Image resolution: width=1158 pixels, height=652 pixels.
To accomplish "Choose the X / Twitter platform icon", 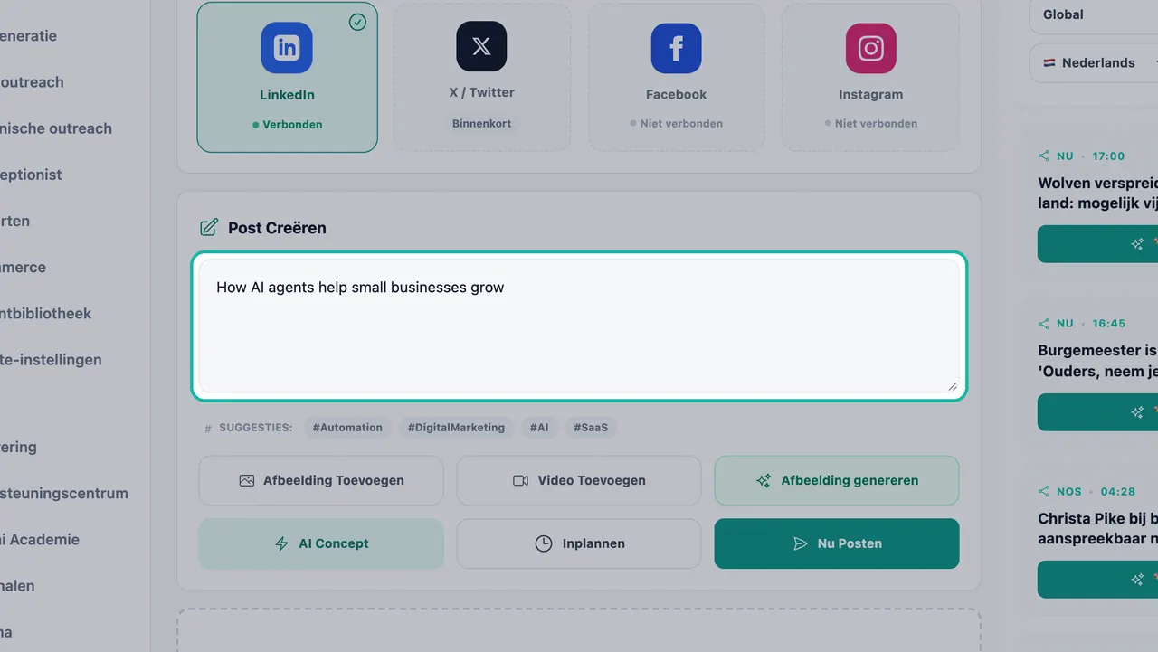I will (481, 46).
